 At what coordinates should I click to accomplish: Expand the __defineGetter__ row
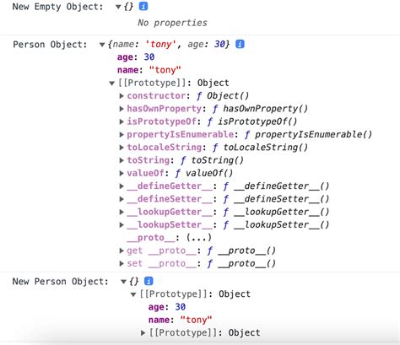[122, 186]
